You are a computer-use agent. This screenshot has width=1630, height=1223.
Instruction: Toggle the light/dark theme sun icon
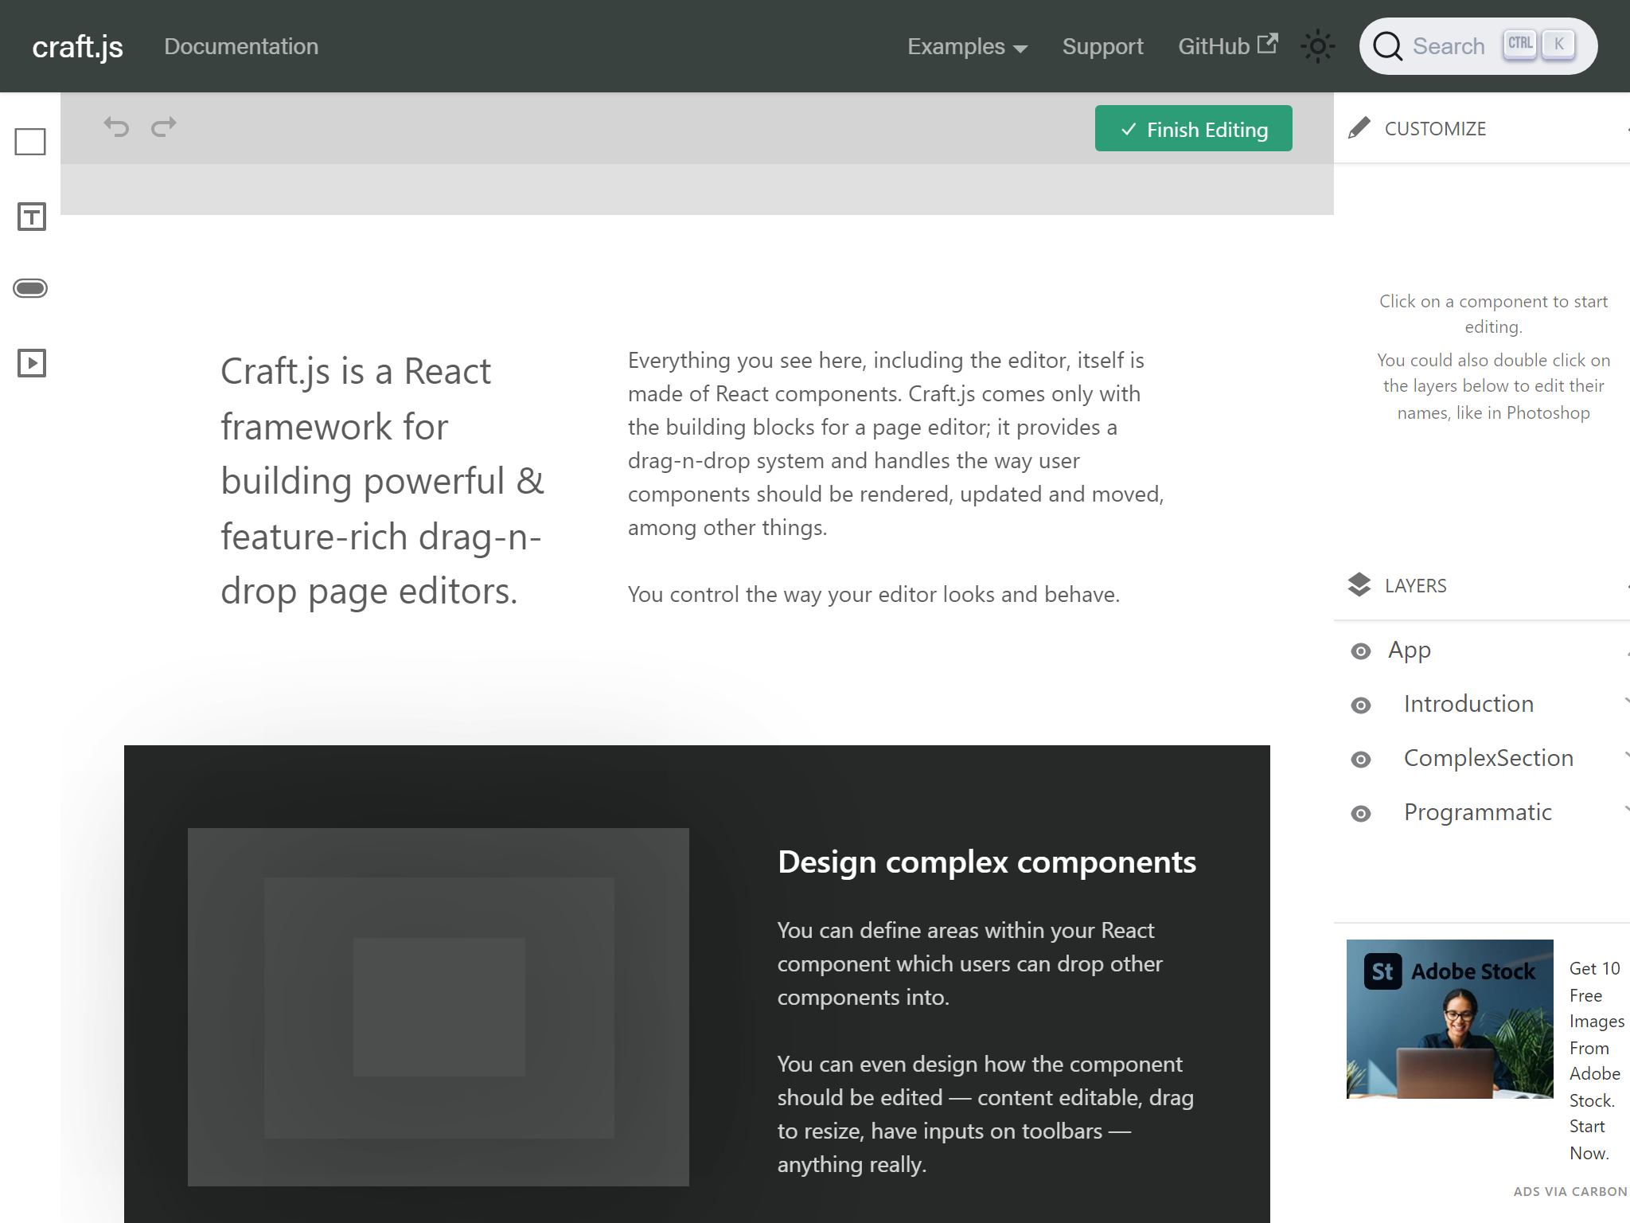[1317, 46]
